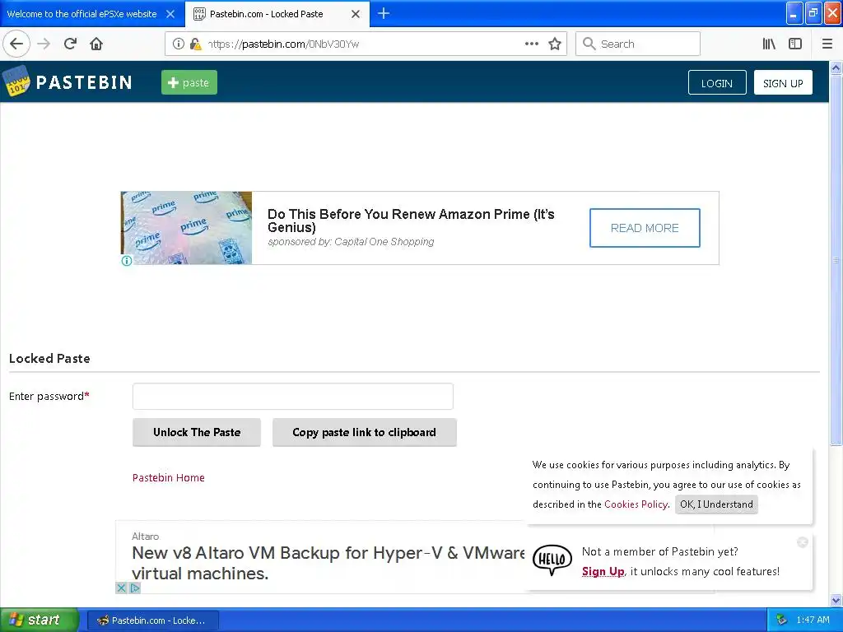Open page actions three-dot menu

click(532, 44)
